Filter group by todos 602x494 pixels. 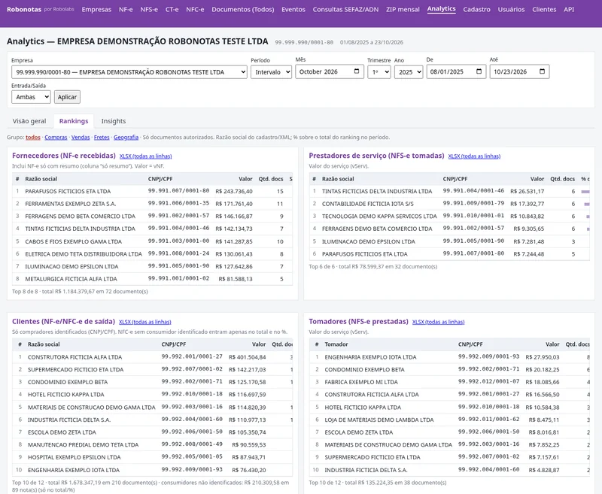point(33,138)
